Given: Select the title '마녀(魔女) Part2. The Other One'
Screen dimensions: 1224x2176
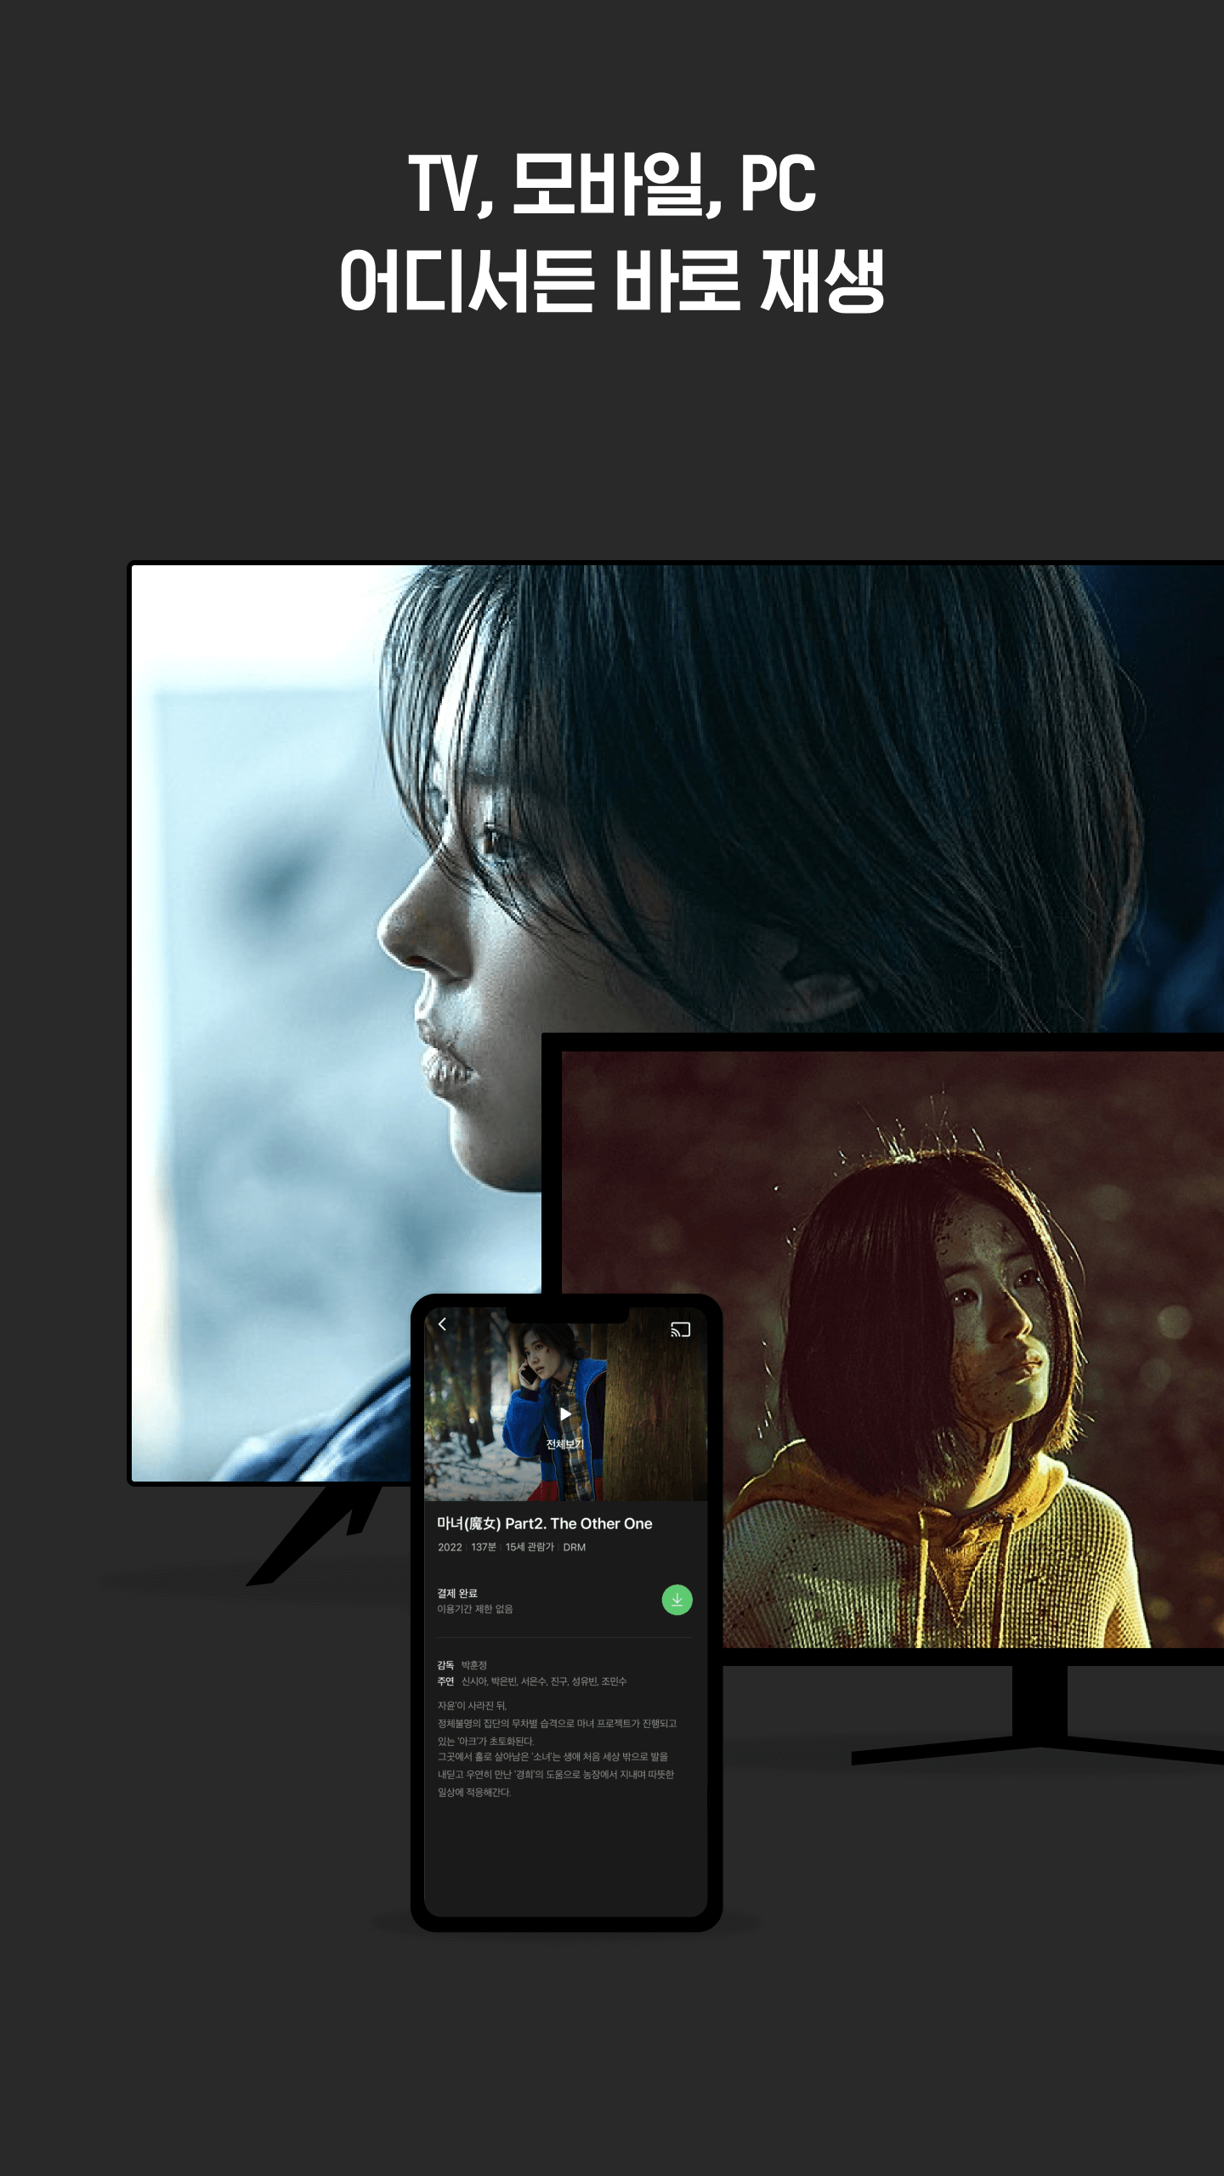Looking at the screenshot, I should [x=545, y=1523].
